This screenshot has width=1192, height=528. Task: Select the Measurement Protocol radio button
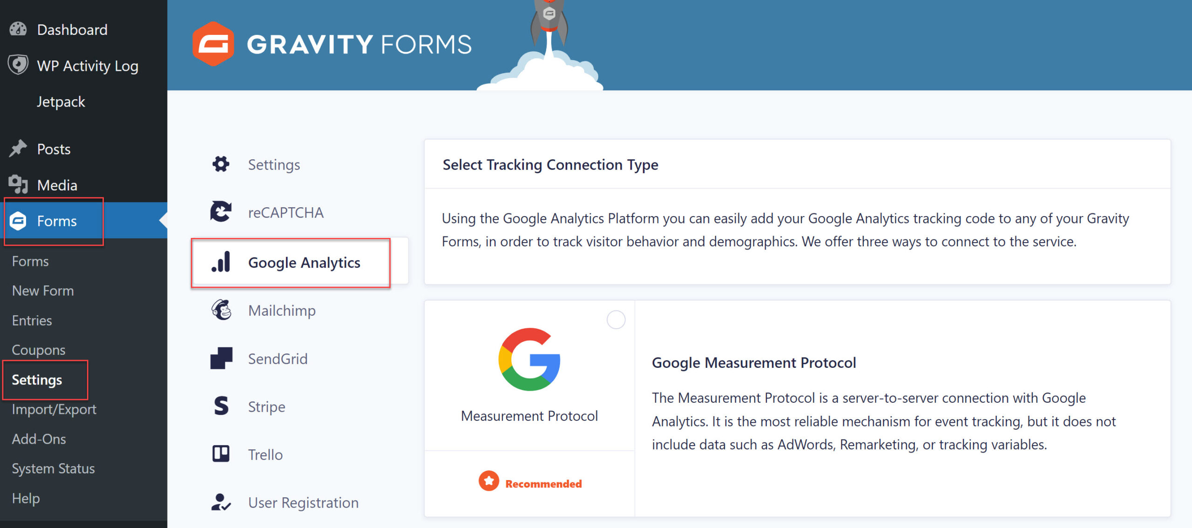click(x=616, y=320)
